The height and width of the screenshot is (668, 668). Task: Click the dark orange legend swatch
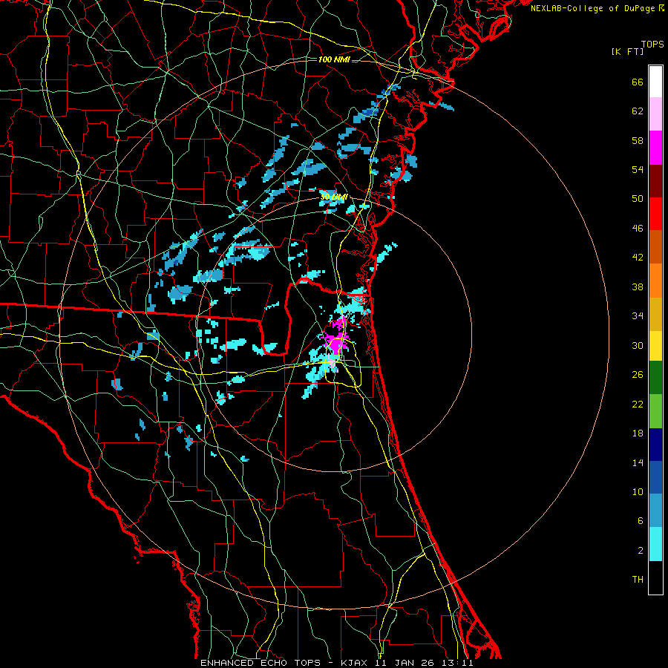655,247
